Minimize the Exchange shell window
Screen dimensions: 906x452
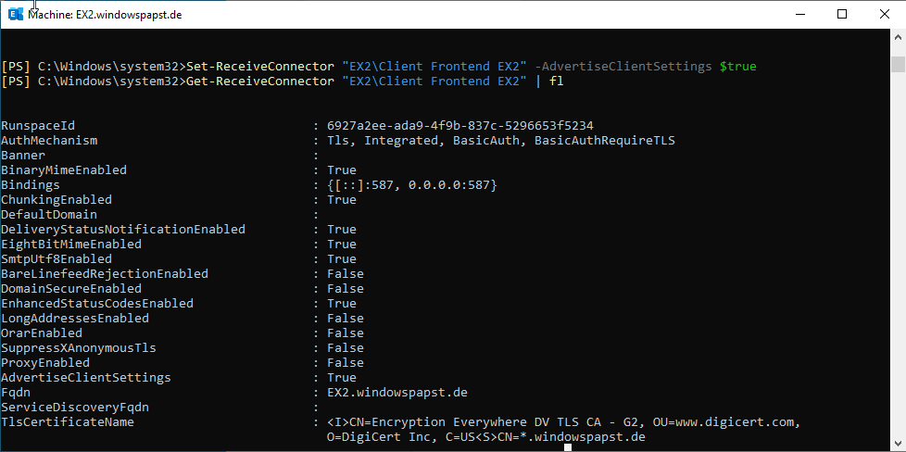pos(799,14)
